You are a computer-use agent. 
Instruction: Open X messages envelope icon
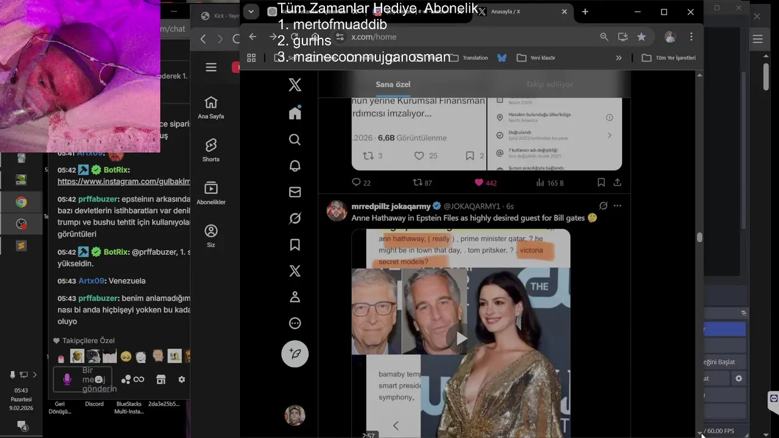[295, 192]
